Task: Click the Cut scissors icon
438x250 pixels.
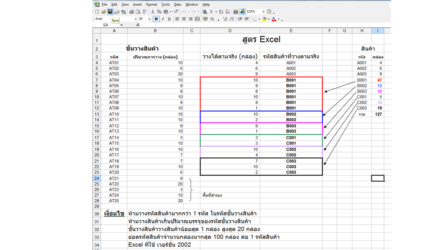Action: (152, 12)
